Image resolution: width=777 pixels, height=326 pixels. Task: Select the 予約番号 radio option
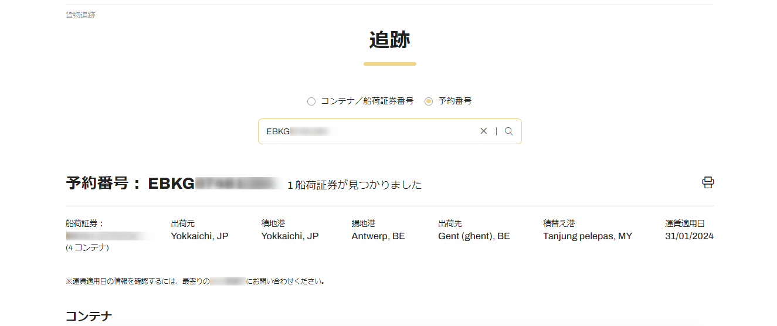pos(429,101)
